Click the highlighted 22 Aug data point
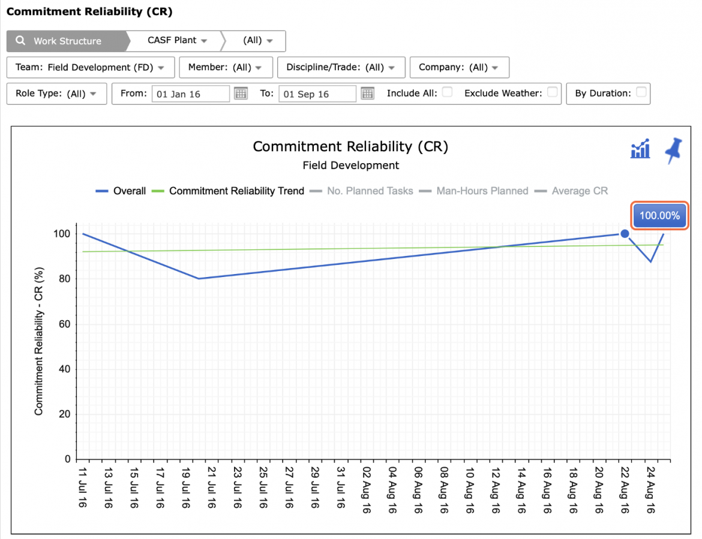 tap(625, 234)
